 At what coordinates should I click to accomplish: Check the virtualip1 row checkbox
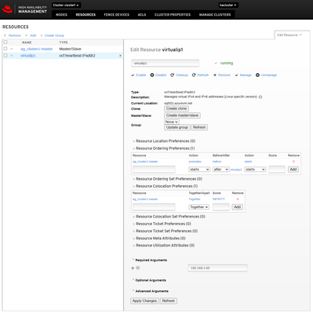click(x=5, y=56)
